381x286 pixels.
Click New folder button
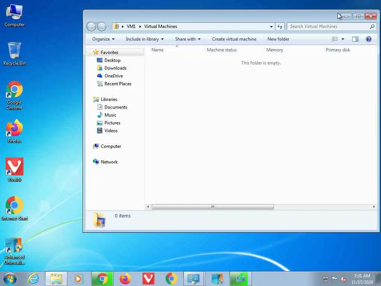point(278,39)
